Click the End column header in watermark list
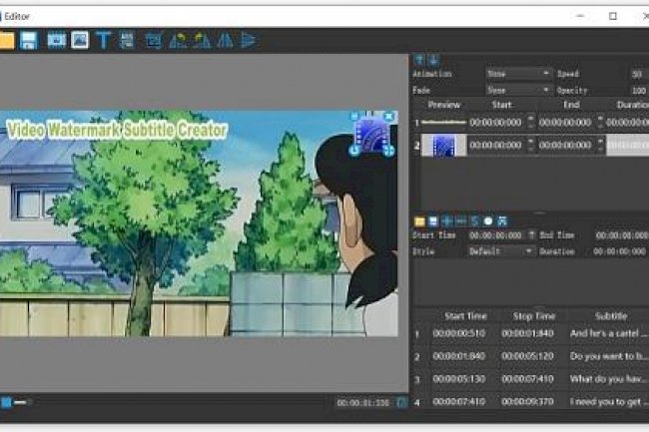Viewport: 649px width, 432px height. click(x=571, y=105)
